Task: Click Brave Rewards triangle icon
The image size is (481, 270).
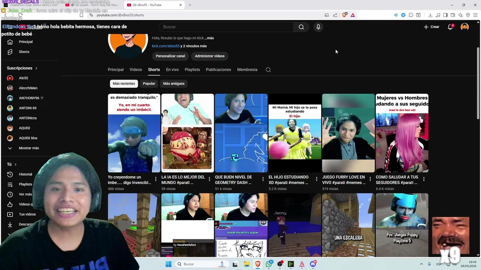Action: (352, 15)
